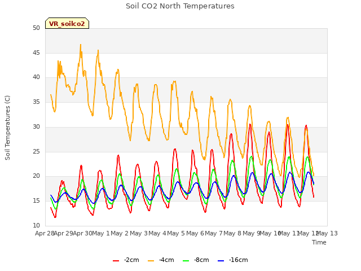The height and width of the screenshot is (271, 361).
Task: Click the 35 y-axis tick label
Action: pos(36,102)
